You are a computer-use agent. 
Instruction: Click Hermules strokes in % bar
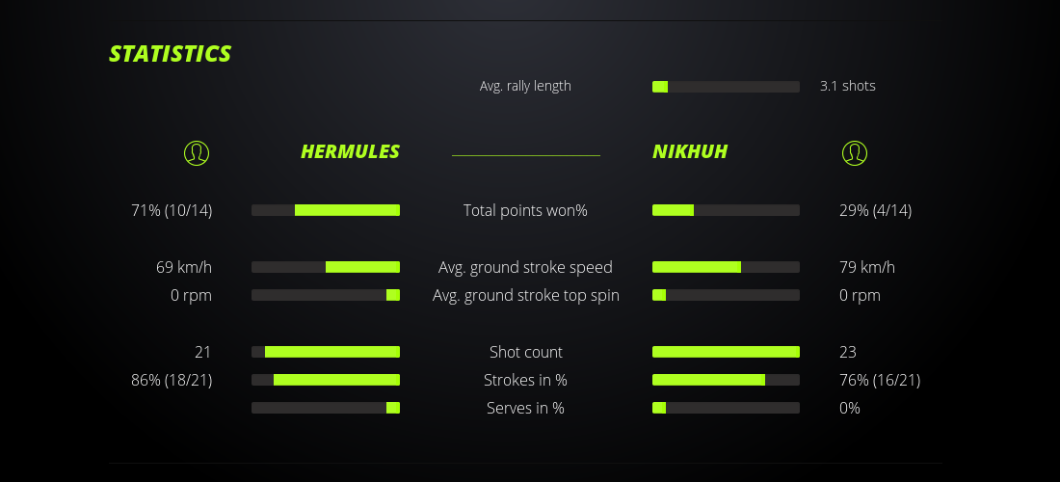pos(326,380)
